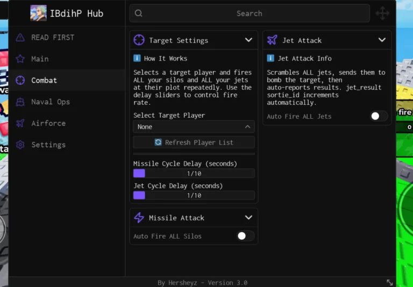Click the Select Target Player label
This screenshot has height=287, width=413.
click(x=169, y=116)
